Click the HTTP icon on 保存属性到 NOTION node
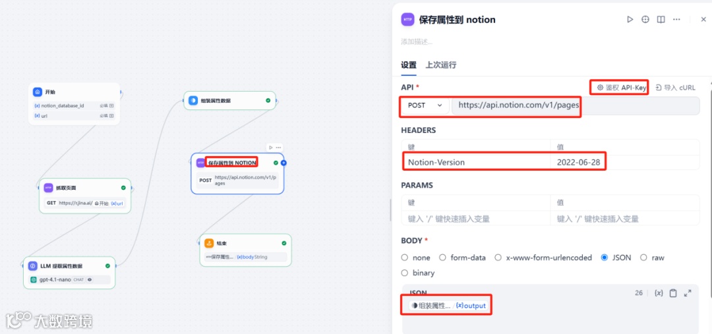The height and width of the screenshot is (334, 712). pos(200,163)
